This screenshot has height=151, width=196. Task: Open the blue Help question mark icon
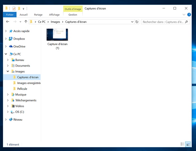189,15
